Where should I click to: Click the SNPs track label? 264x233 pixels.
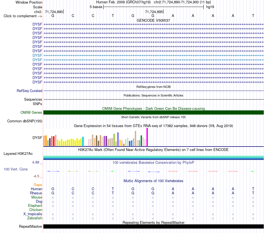point(38,104)
